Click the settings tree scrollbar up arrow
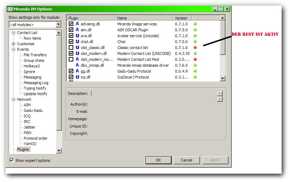The image size is (290, 182). point(59,33)
